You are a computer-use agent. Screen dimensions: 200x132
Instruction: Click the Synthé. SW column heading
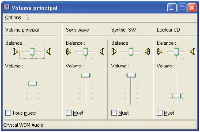123,30
